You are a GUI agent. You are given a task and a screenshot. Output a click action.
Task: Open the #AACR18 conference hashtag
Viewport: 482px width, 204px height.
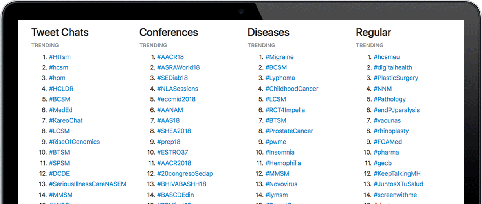tap(170, 57)
